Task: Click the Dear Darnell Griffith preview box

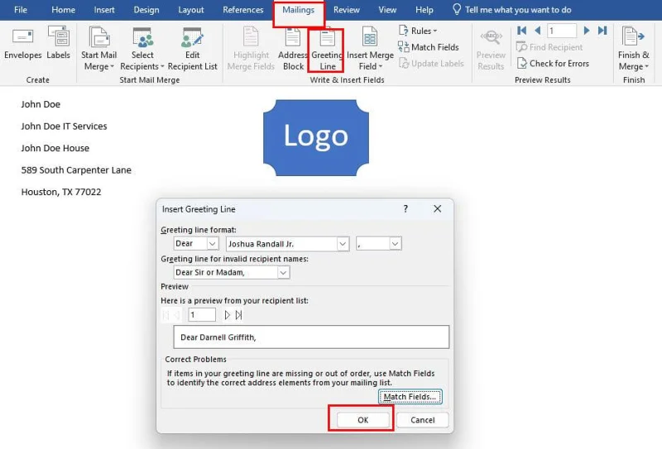Action: [x=311, y=337]
